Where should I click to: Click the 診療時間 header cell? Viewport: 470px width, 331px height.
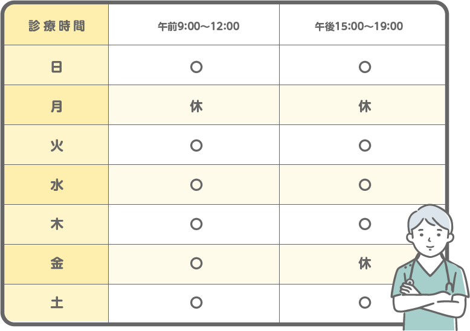[57, 26]
